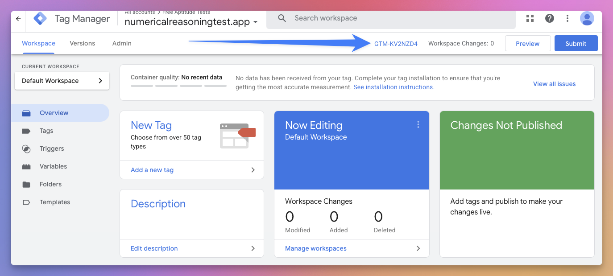This screenshot has width=613, height=276.
Task: Open Tags in the sidebar
Action: coord(46,131)
